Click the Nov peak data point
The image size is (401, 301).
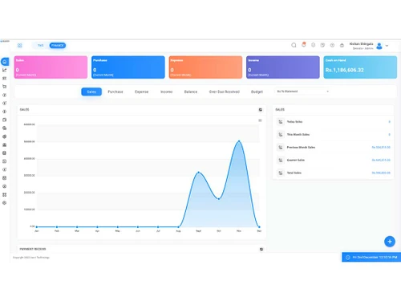click(x=239, y=140)
